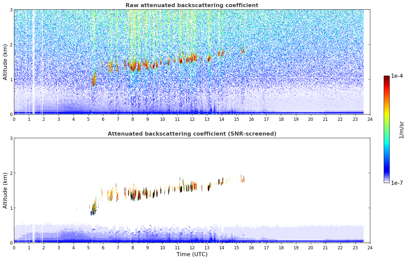Screen dimensions: 407x260
Task: Click the "Time (UTC)" x-axis label
Action: (192, 254)
